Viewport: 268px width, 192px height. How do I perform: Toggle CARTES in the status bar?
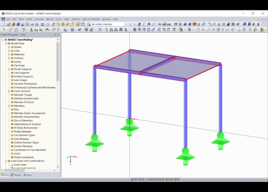click(x=151, y=180)
